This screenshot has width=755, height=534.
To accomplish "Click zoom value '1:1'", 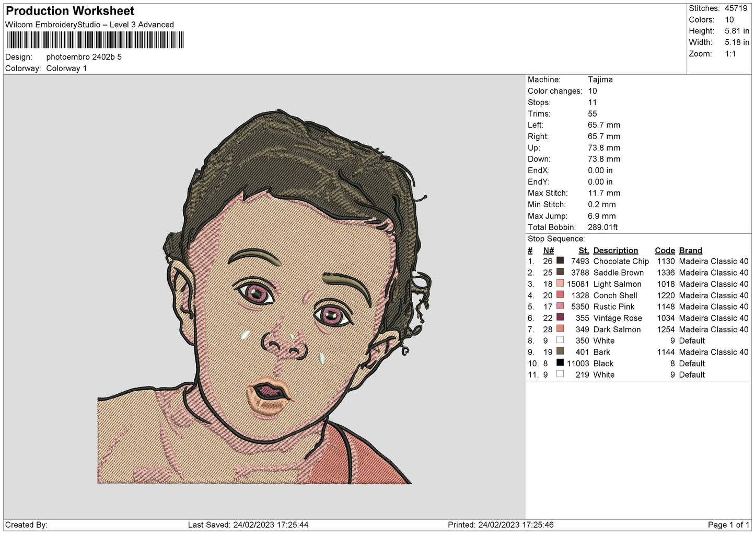I will (x=730, y=54).
